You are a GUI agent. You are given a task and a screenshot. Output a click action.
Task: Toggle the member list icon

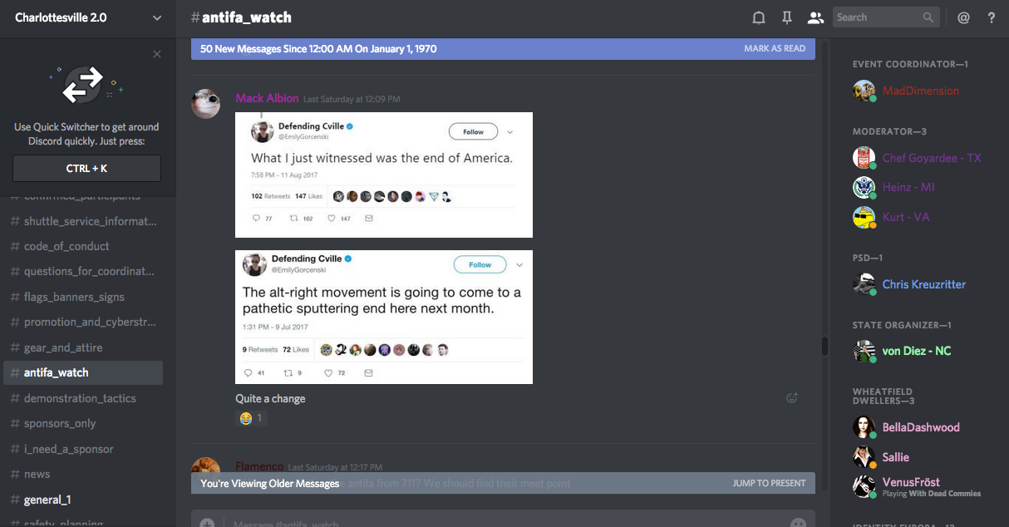click(x=815, y=17)
